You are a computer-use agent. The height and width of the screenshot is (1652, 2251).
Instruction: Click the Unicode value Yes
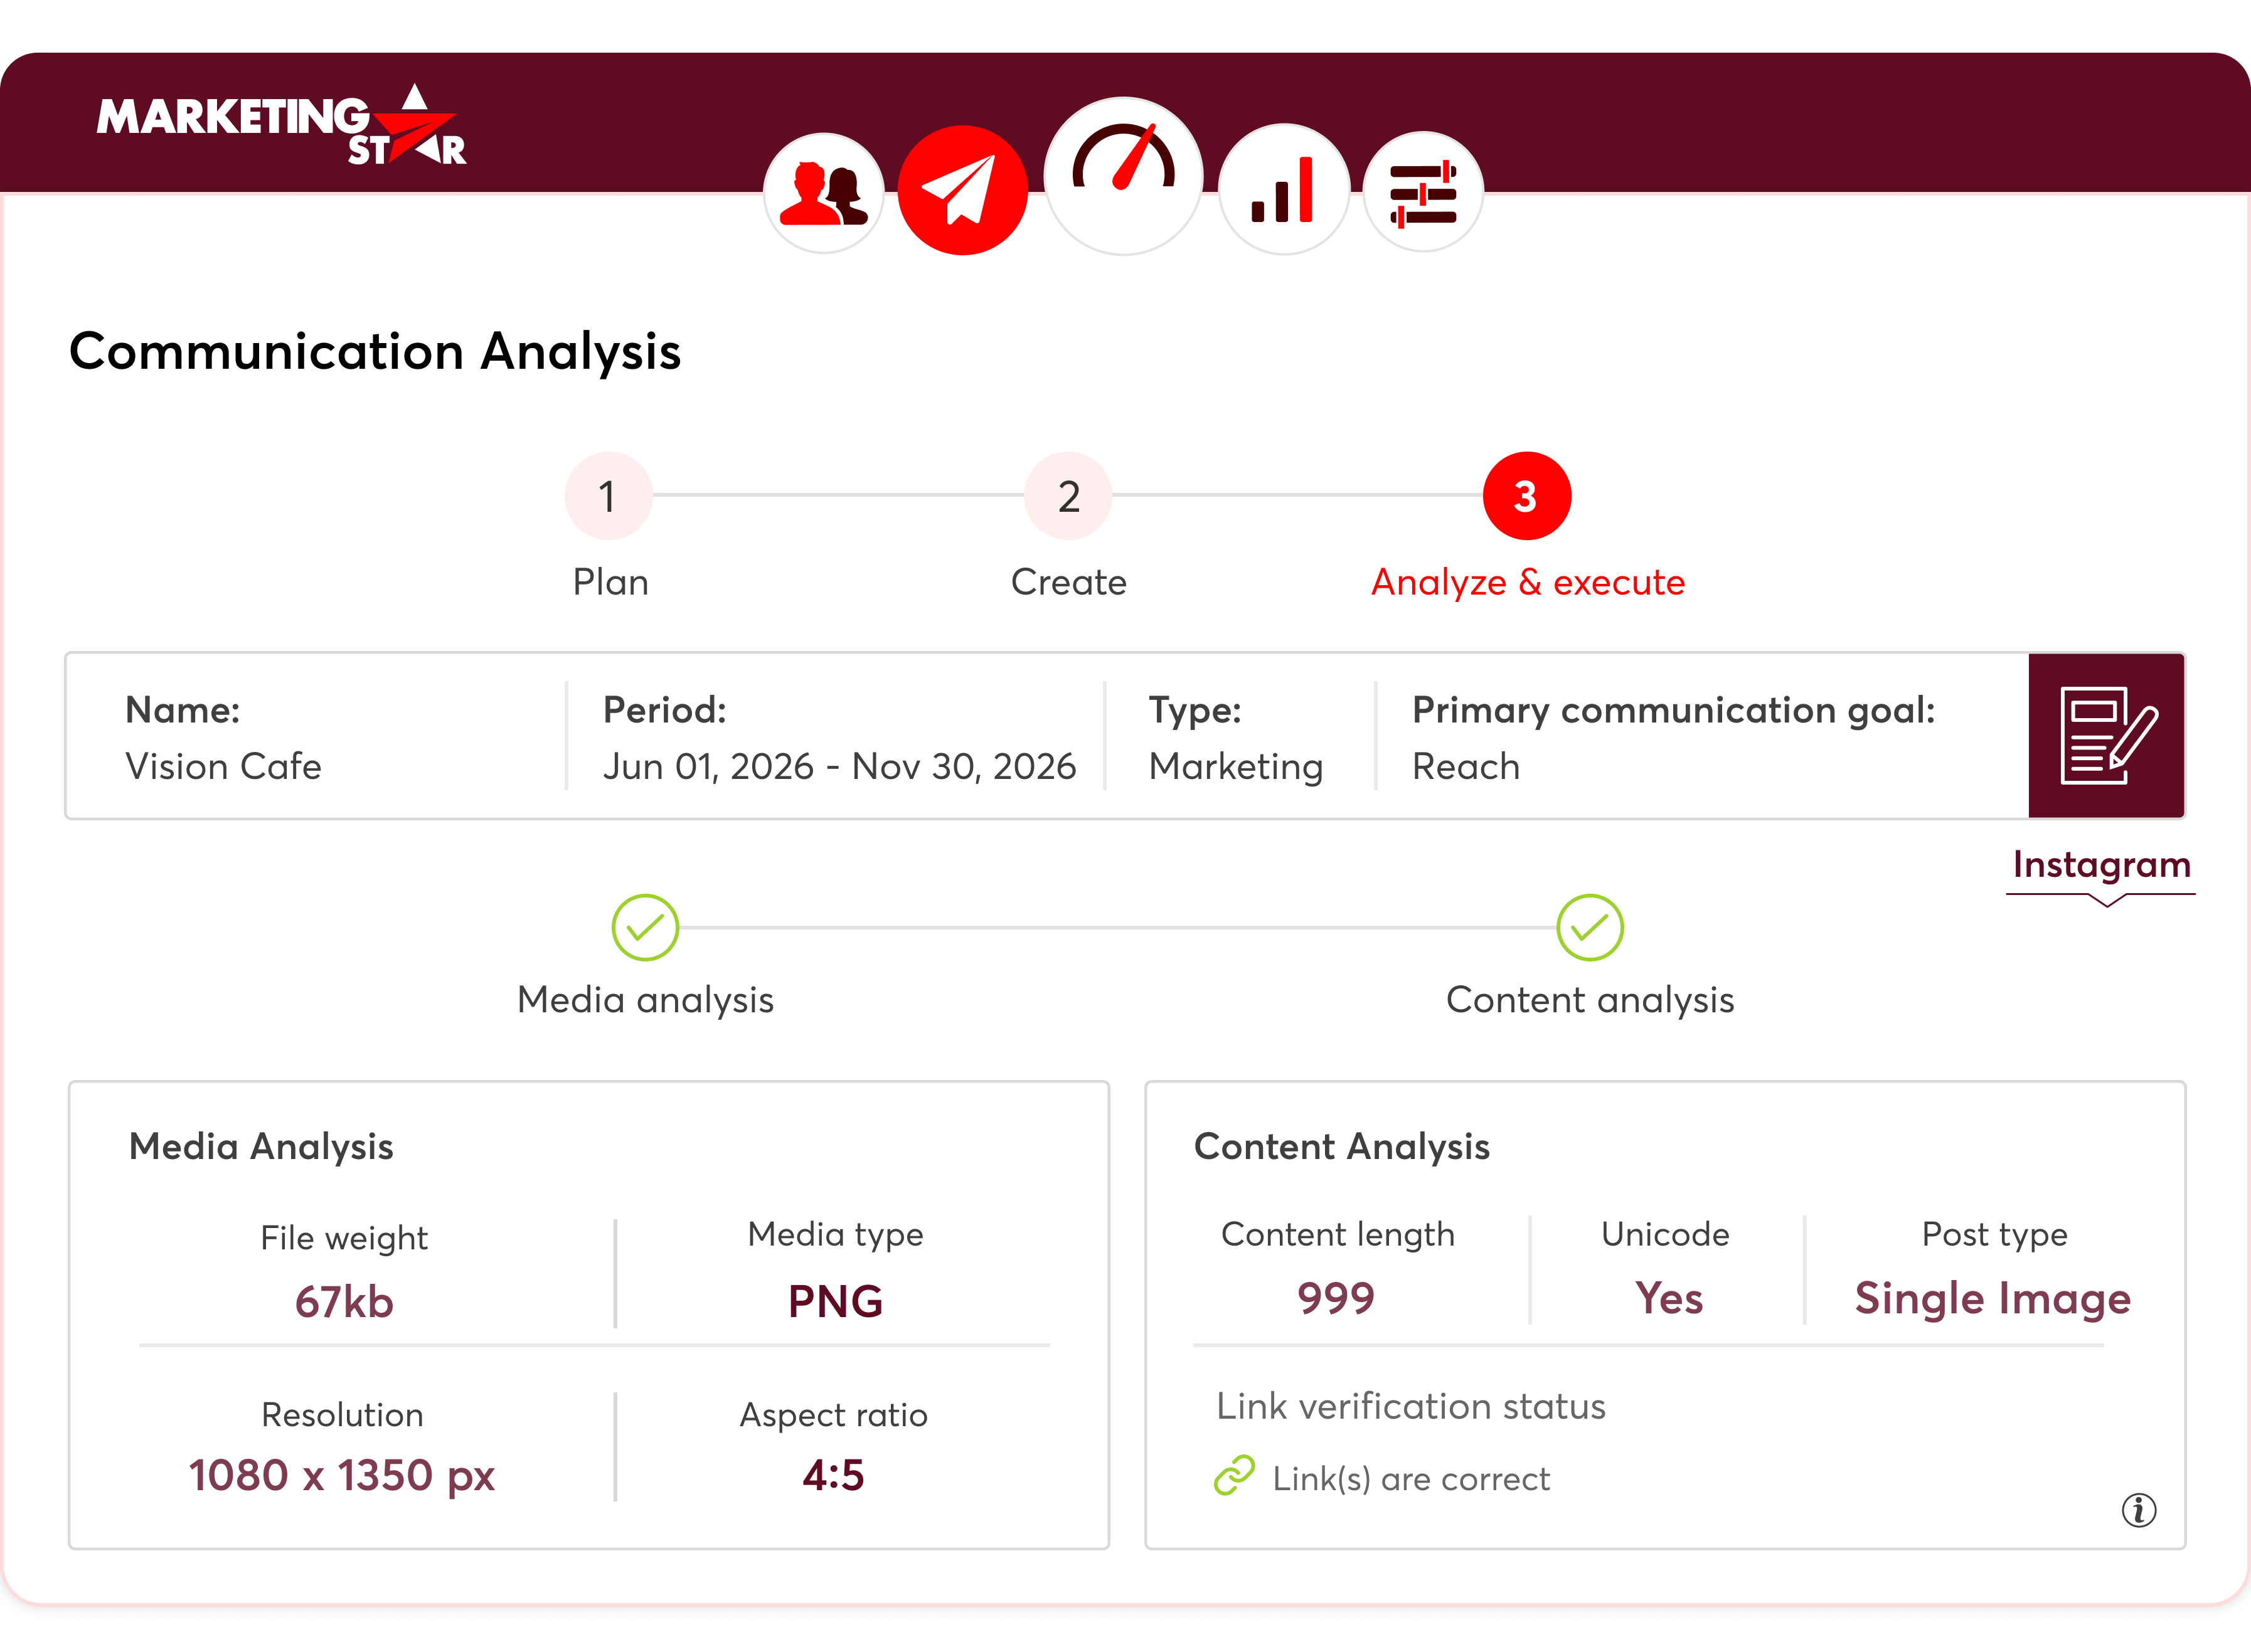(1668, 1298)
